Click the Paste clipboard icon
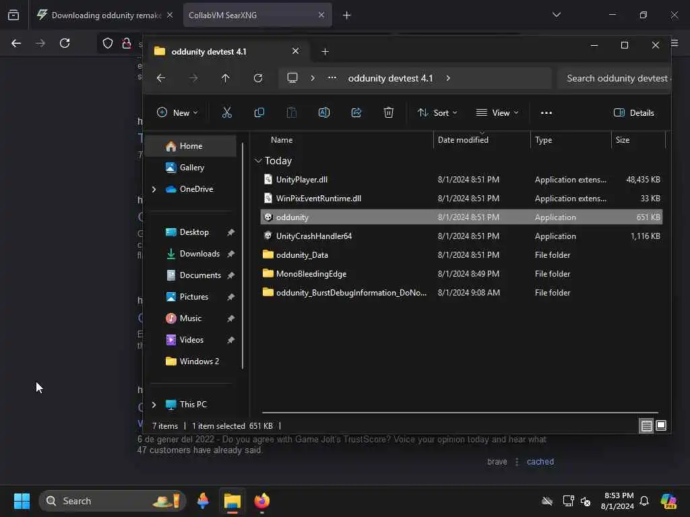This screenshot has height=517, width=690. (x=291, y=113)
